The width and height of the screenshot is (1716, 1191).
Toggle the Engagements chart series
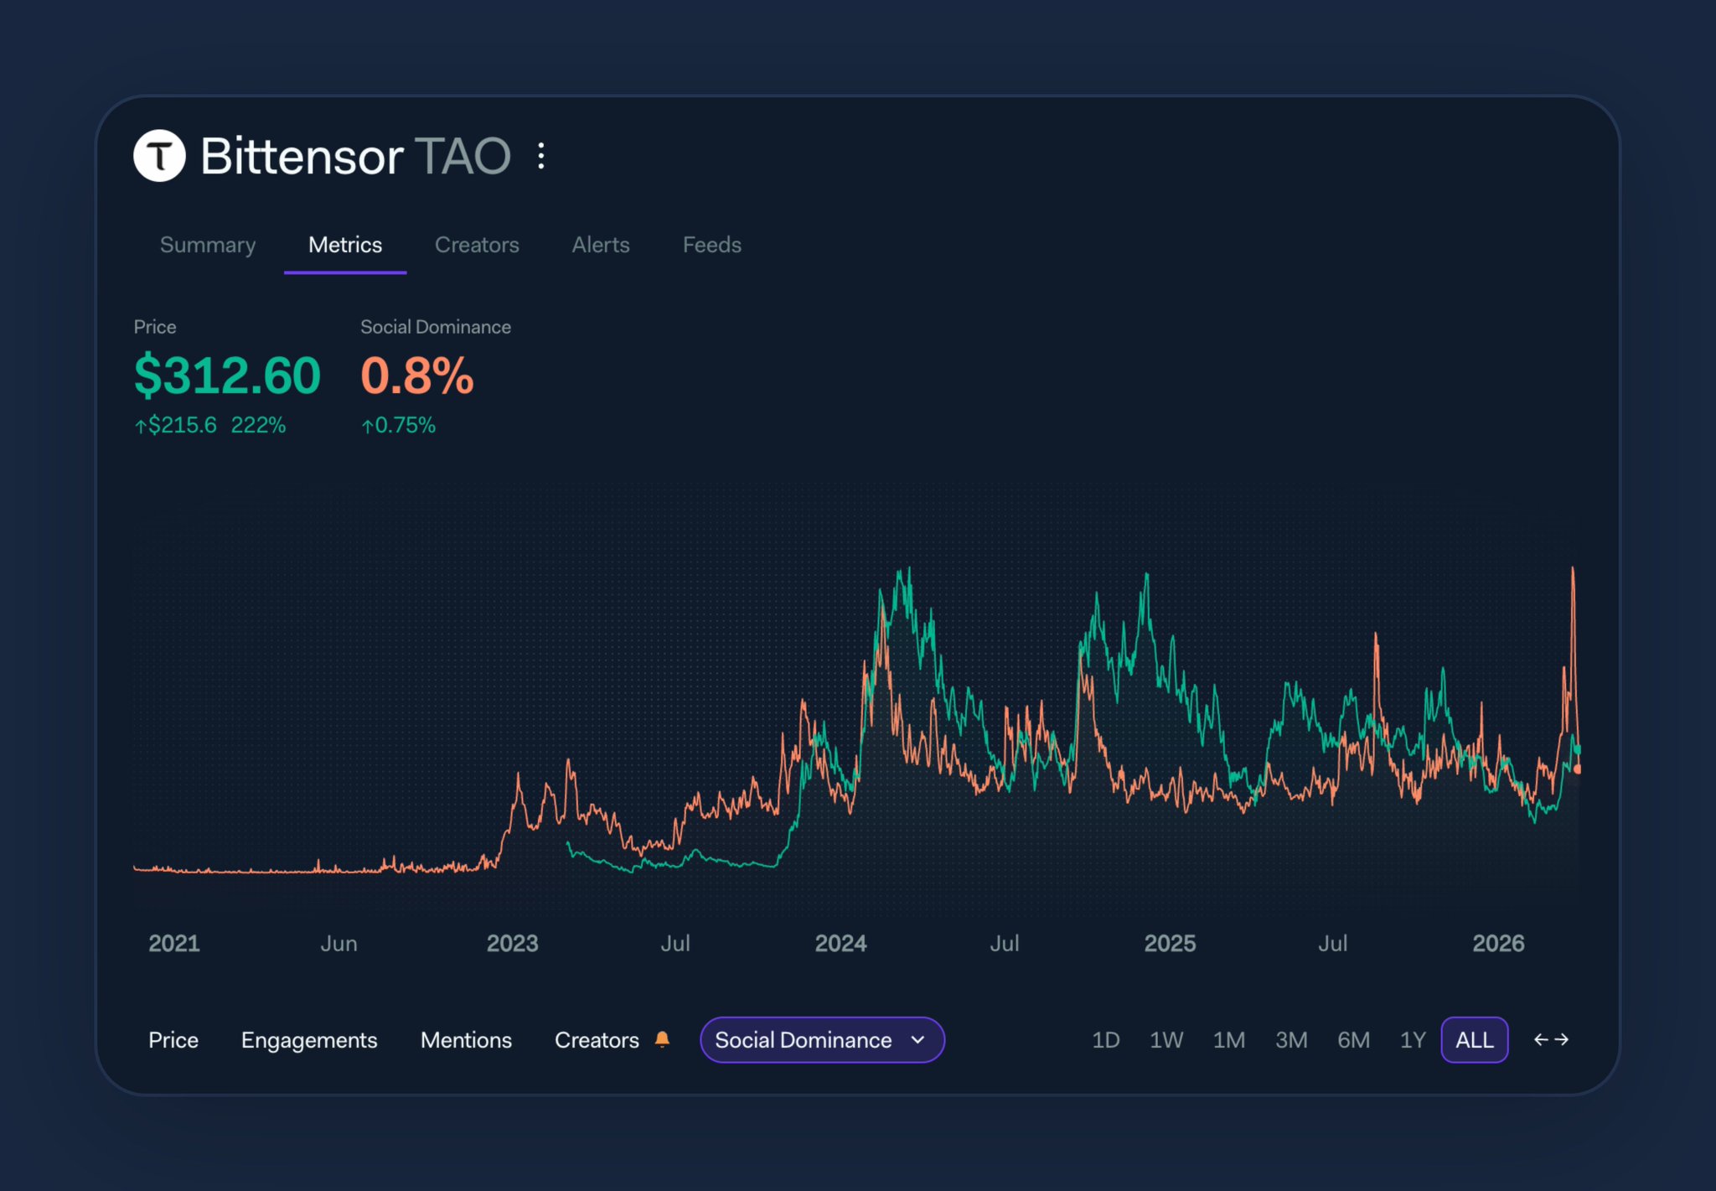309,1039
